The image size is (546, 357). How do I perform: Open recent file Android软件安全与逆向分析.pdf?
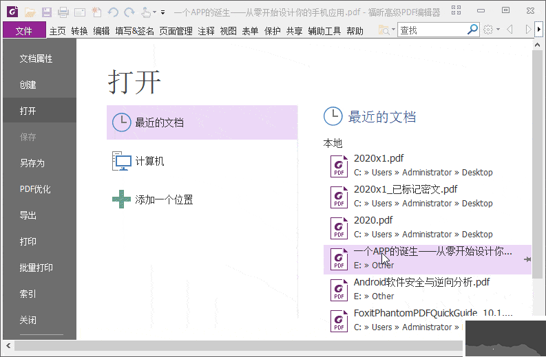pyautogui.click(x=428, y=289)
